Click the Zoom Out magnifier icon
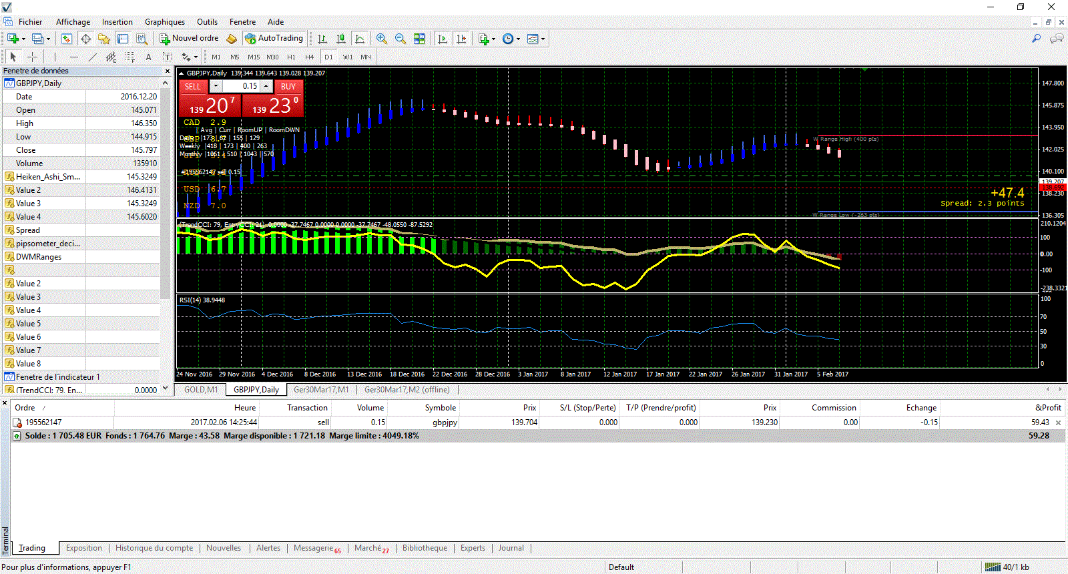Image resolution: width=1068 pixels, height=574 pixels. tap(400, 39)
